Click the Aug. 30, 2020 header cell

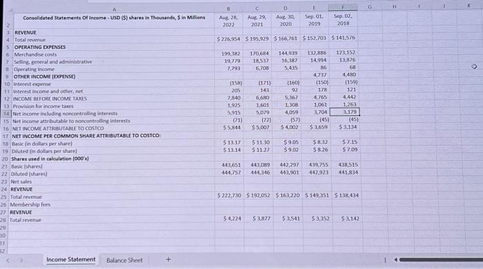tap(286, 20)
